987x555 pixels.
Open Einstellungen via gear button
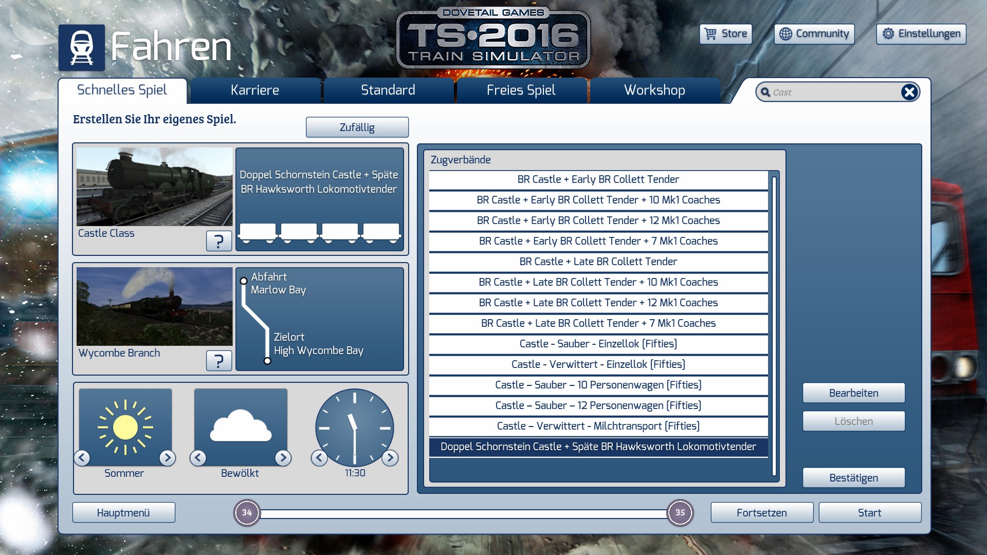coord(921,34)
